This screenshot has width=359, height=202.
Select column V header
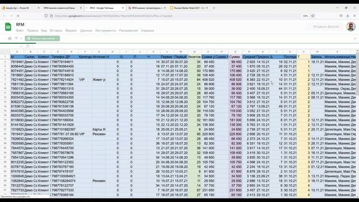(x=303, y=52)
